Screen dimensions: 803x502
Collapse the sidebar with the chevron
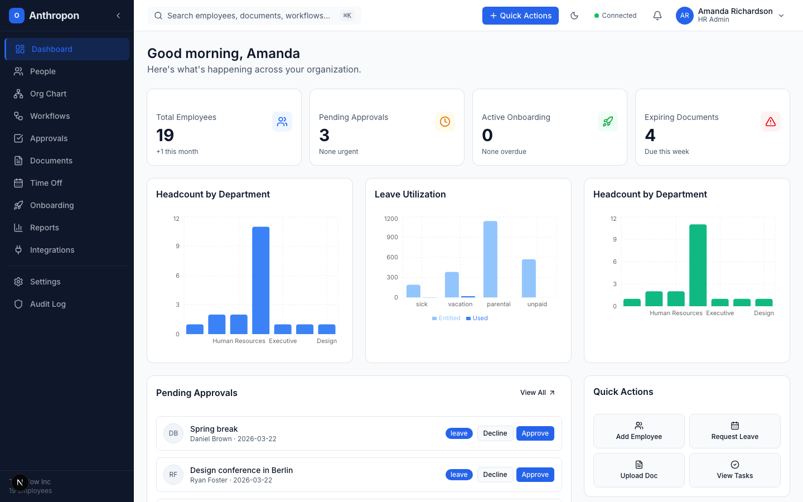118,16
